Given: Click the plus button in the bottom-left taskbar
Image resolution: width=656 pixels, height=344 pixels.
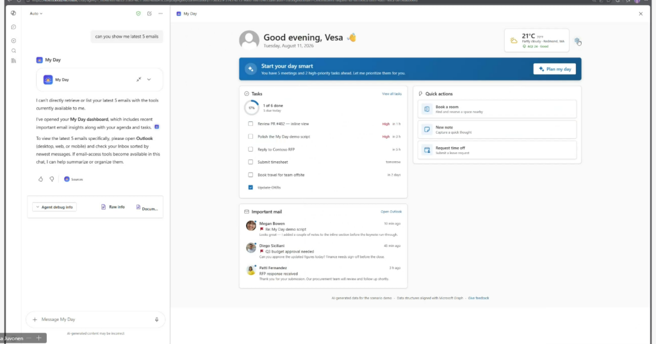Looking at the screenshot, I should pyautogui.click(x=38, y=338).
